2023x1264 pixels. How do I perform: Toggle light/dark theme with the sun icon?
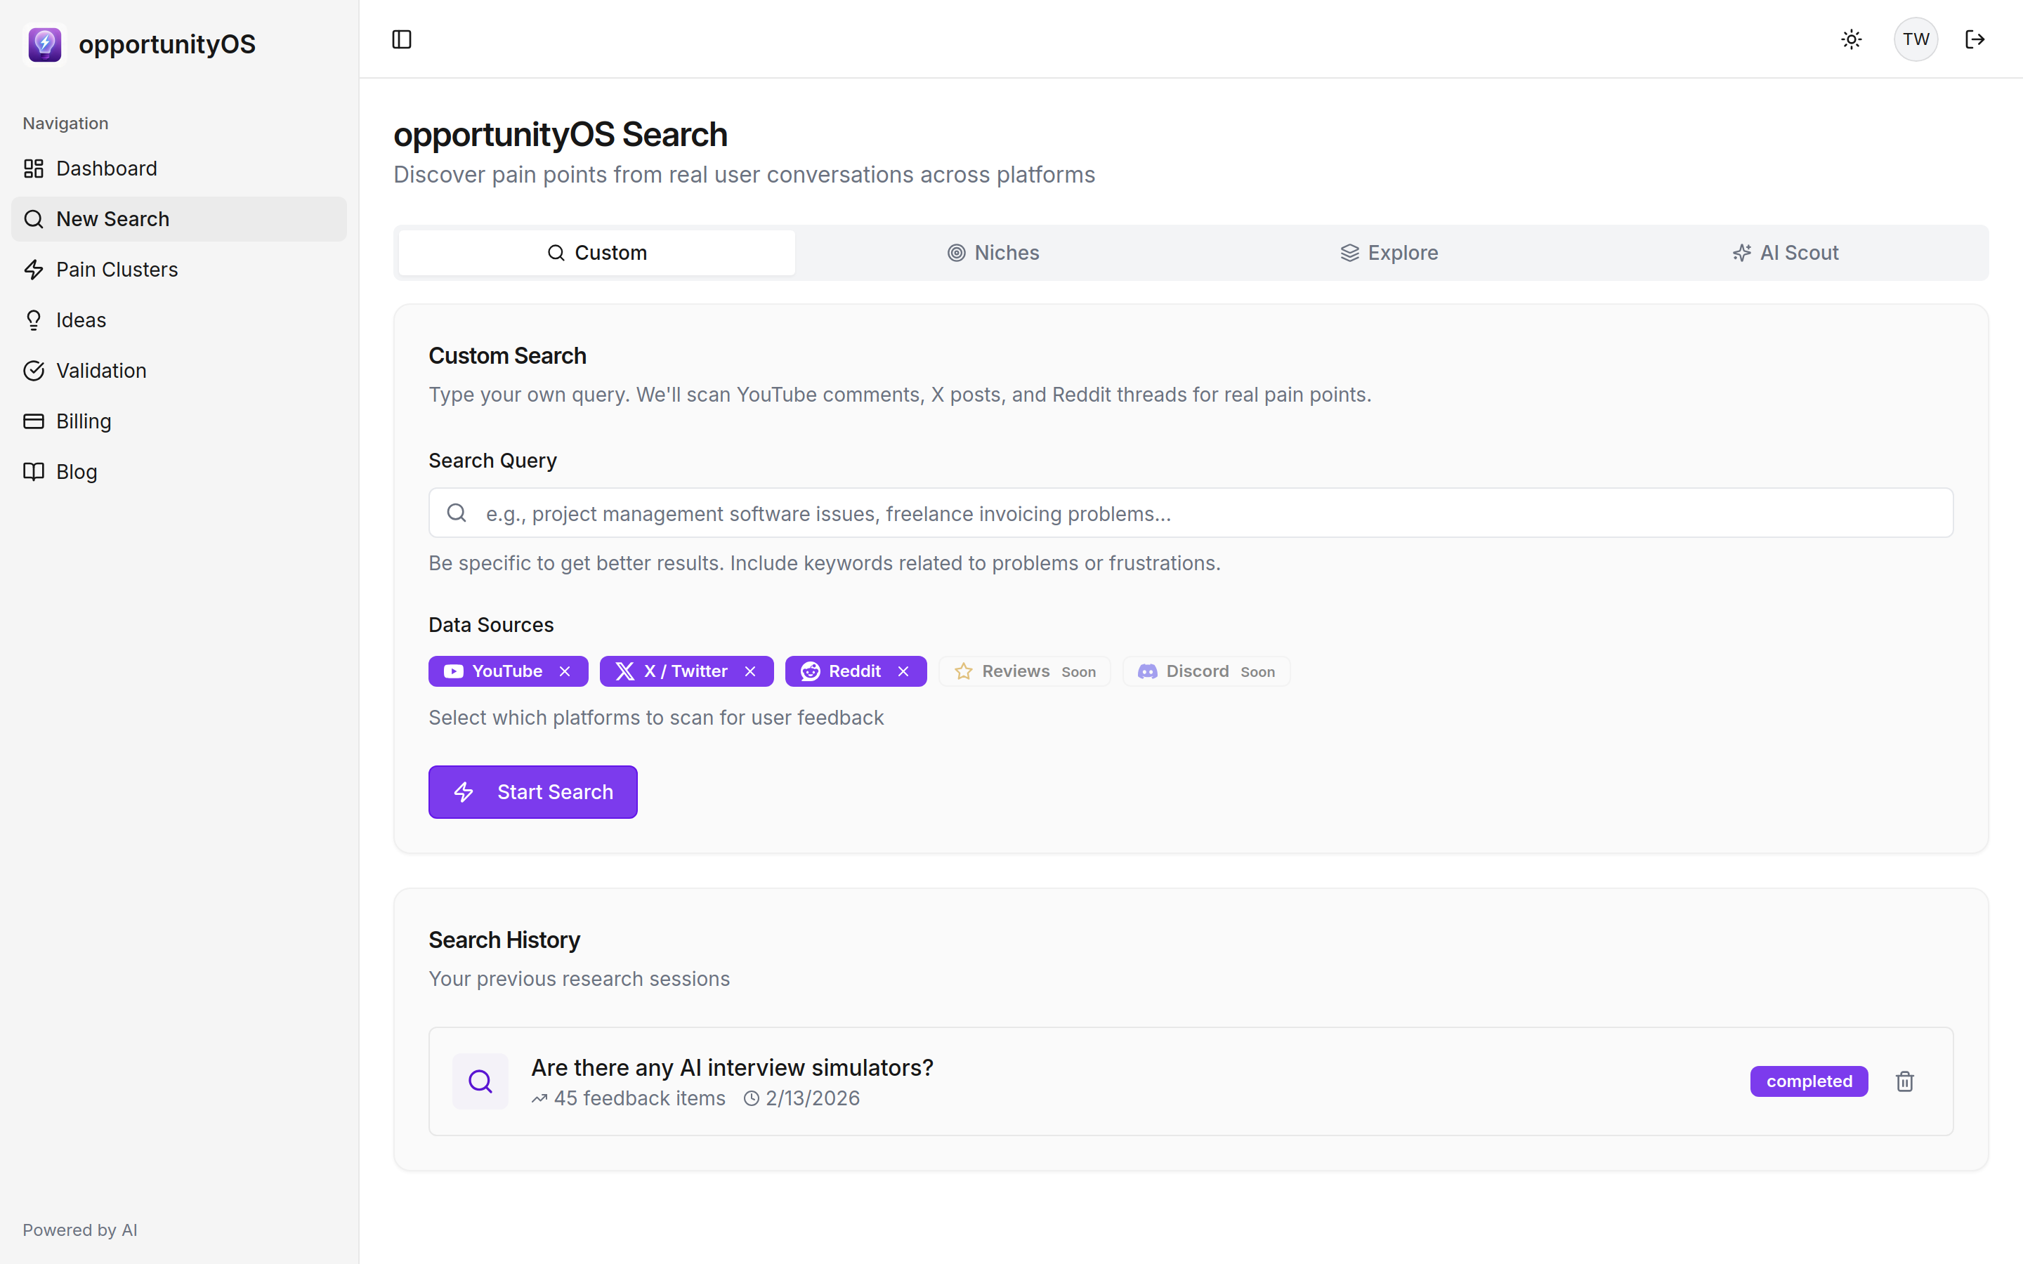(1851, 39)
